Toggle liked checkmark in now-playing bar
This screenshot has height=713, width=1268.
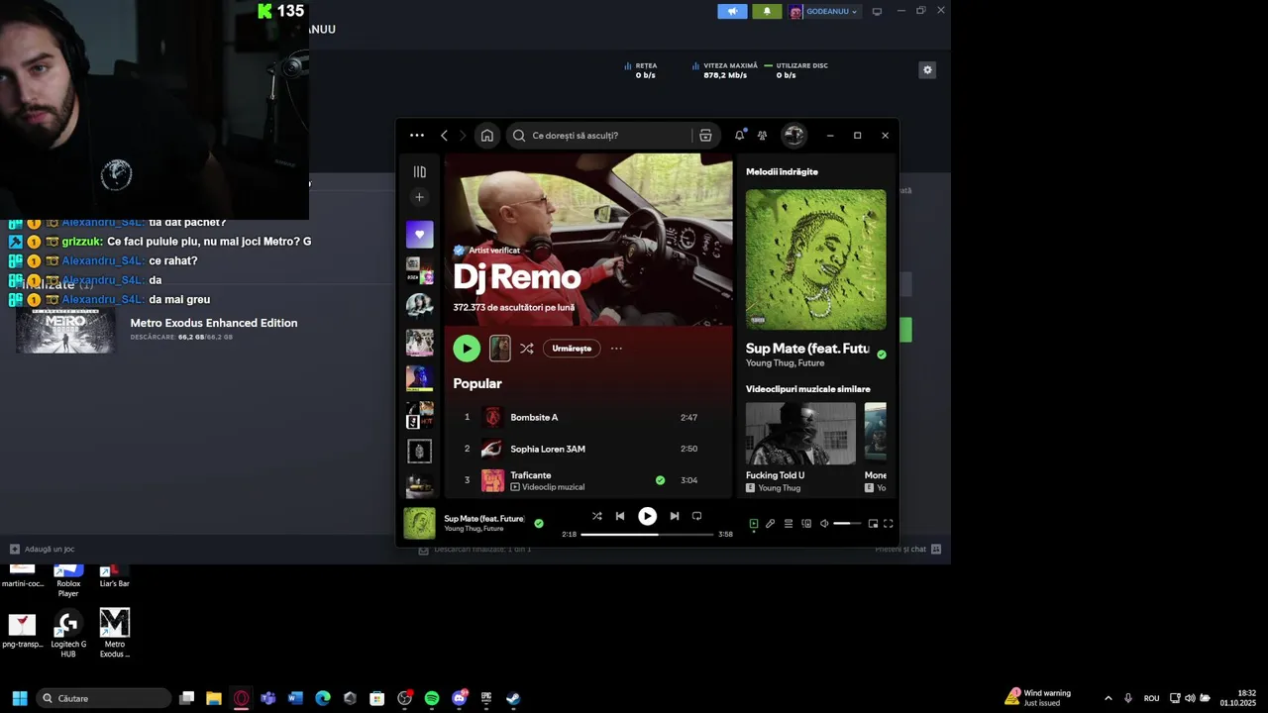(539, 523)
